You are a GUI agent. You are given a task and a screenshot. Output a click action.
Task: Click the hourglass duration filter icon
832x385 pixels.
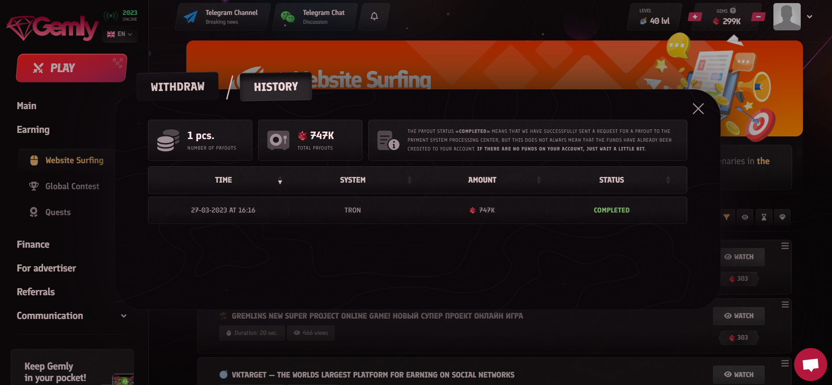[764, 217]
